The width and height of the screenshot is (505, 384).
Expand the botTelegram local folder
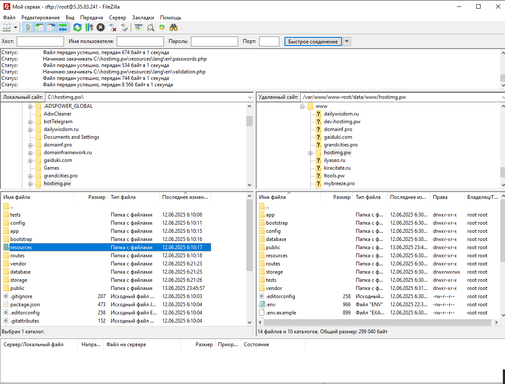click(x=30, y=122)
